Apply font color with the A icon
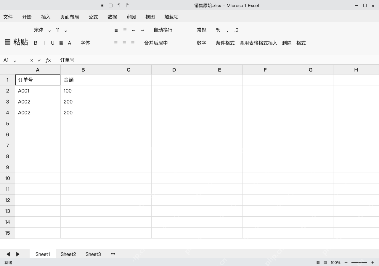 click(70, 43)
